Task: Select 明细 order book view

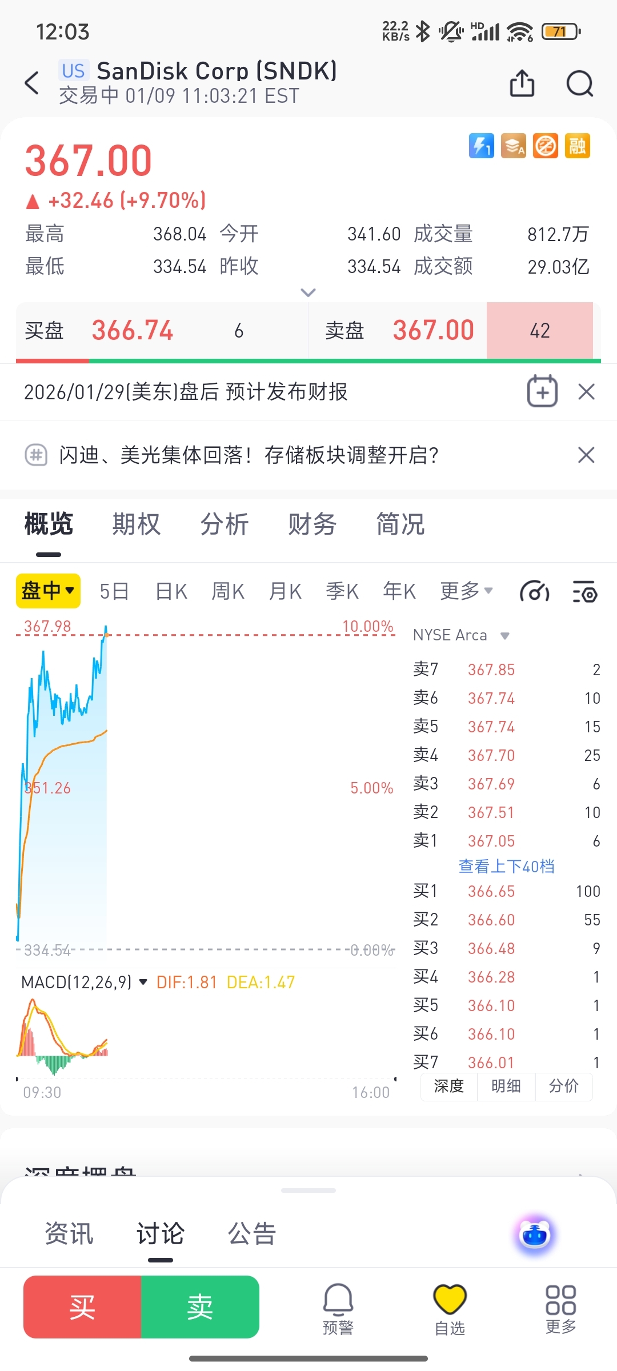Action: tap(506, 1086)
